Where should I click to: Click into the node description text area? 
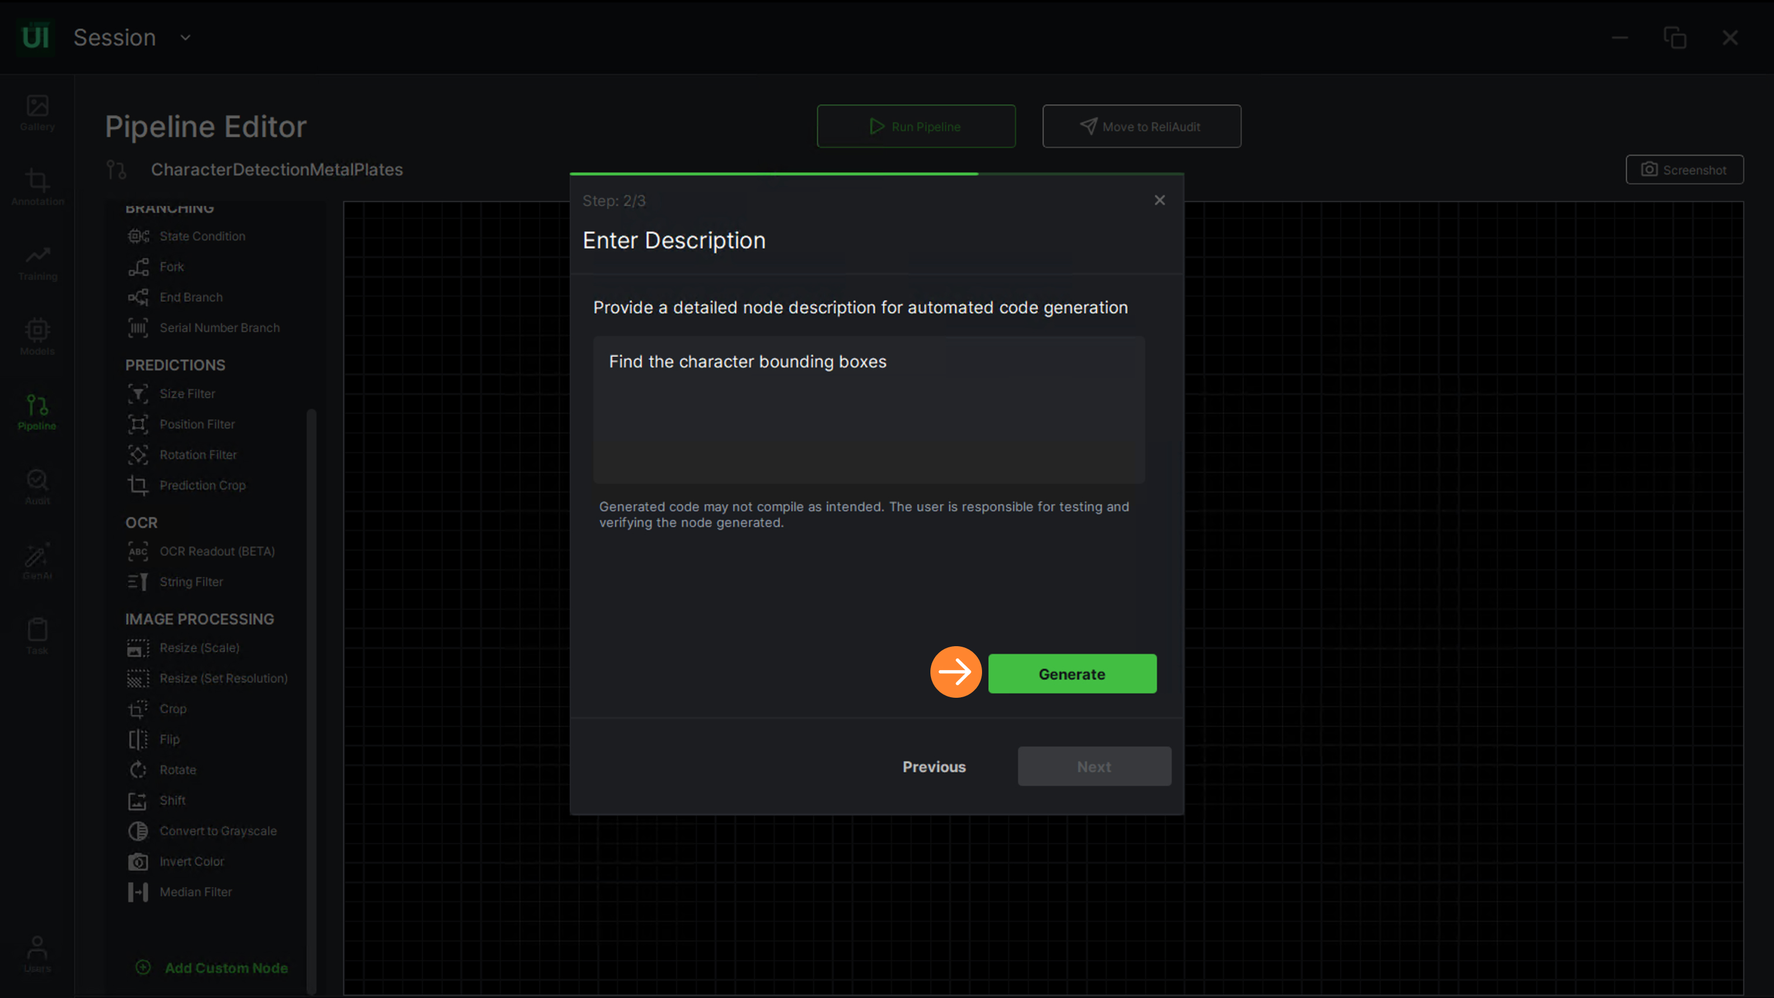point(869,409)
